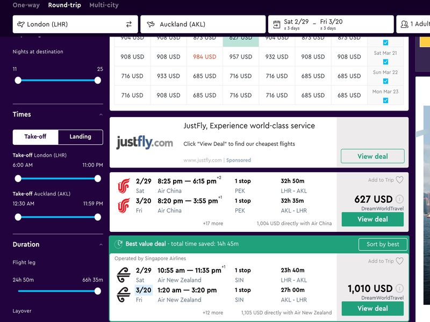The width and height of the screenshot is (430, 322).
Task: Open the 1 Adult travelers dropdown
Action: pyautogui.click(x=413, y=24)
